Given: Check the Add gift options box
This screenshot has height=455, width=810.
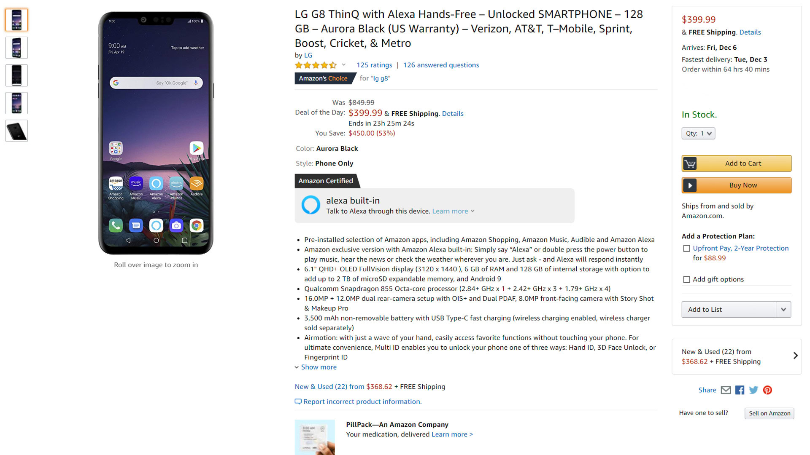Looking at the screenshot, I should [x=687, y=279].
